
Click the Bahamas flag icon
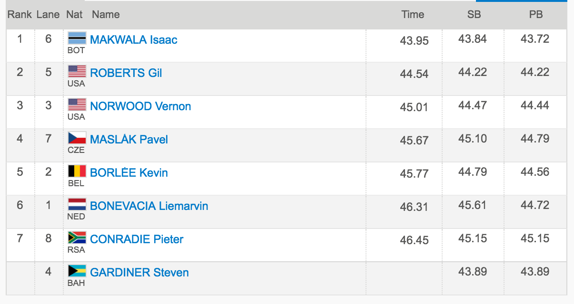[x=77, y=271]
